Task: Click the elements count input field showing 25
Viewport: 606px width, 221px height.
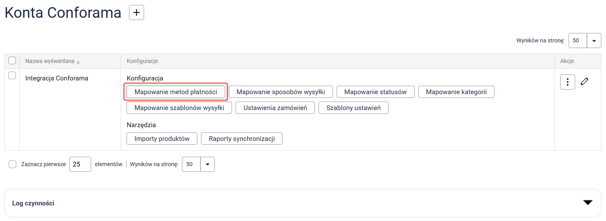Action: click(80, 164)
